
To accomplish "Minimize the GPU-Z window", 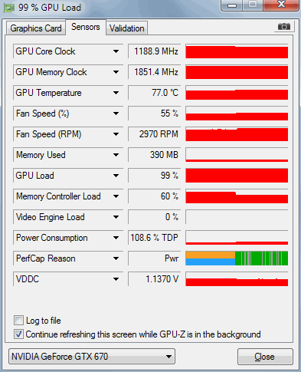I will (x=232, y=5).
